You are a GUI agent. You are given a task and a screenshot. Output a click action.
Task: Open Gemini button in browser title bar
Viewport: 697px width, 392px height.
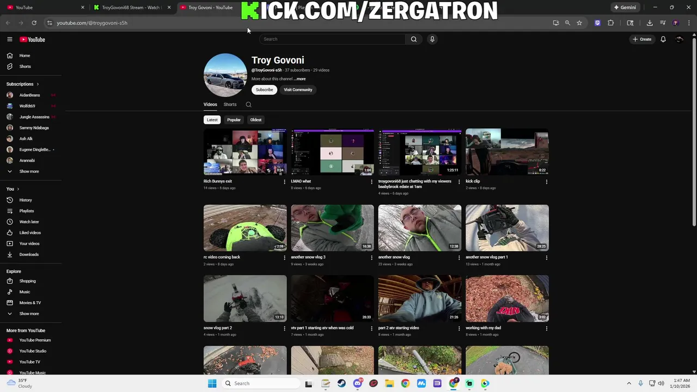tap(625, 8)
